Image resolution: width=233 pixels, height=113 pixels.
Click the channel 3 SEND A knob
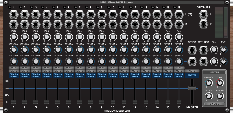(36, 50)
